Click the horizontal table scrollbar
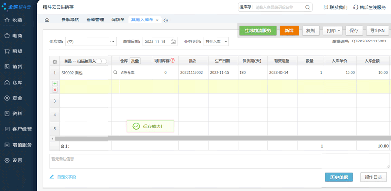 [223, 138]
